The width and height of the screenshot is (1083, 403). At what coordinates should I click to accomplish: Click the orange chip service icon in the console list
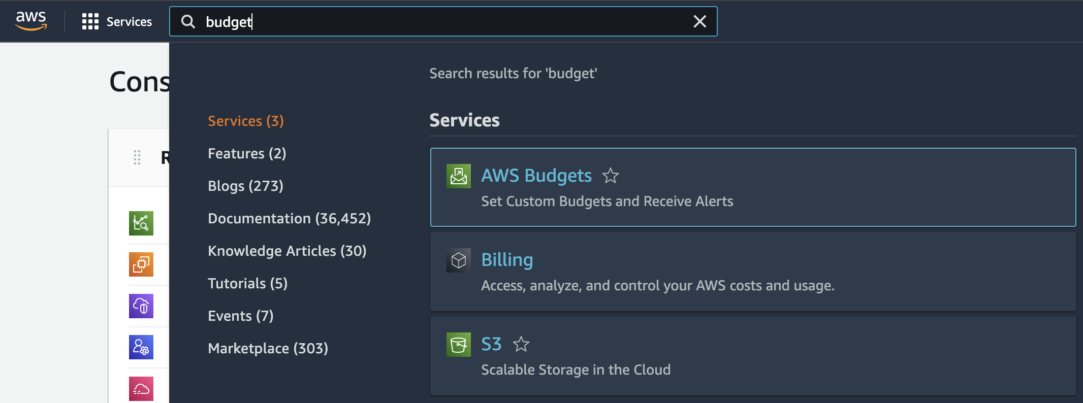pyautogui.click(x=141, y=264)
